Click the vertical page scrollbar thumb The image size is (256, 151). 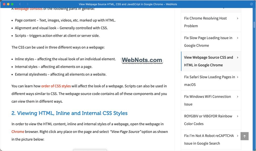click(254, 25)
